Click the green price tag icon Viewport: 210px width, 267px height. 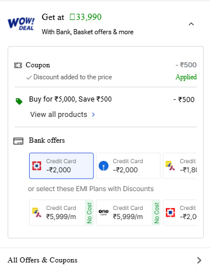pyautogui.click(x=19, y=101)
